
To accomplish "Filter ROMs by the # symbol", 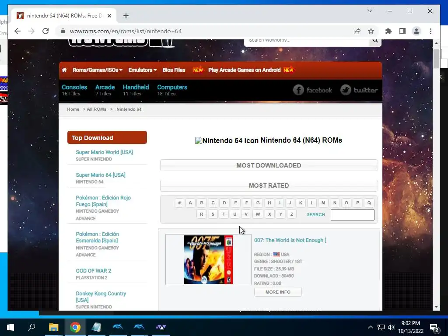I will 179,203.
